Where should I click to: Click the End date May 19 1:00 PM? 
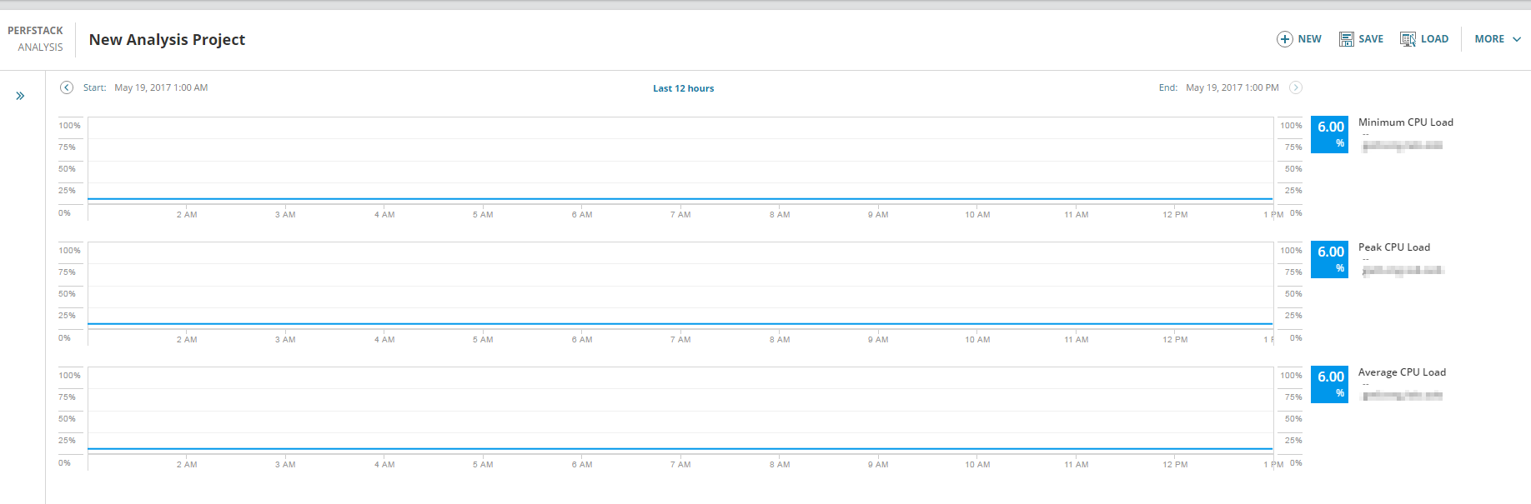click(1232, 87)
